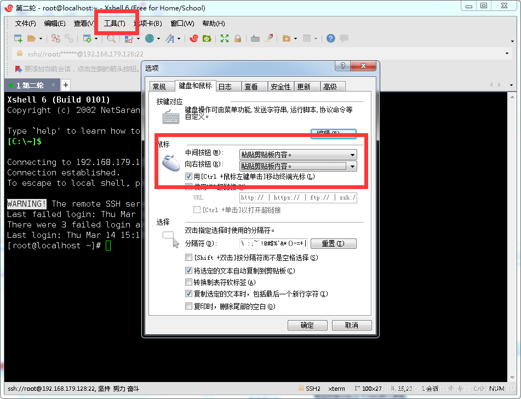The width and height of the screenshot is (521, 399).
Task: Click the new folder plus icon
Action: pyautogui.click(x=286, y=38)
